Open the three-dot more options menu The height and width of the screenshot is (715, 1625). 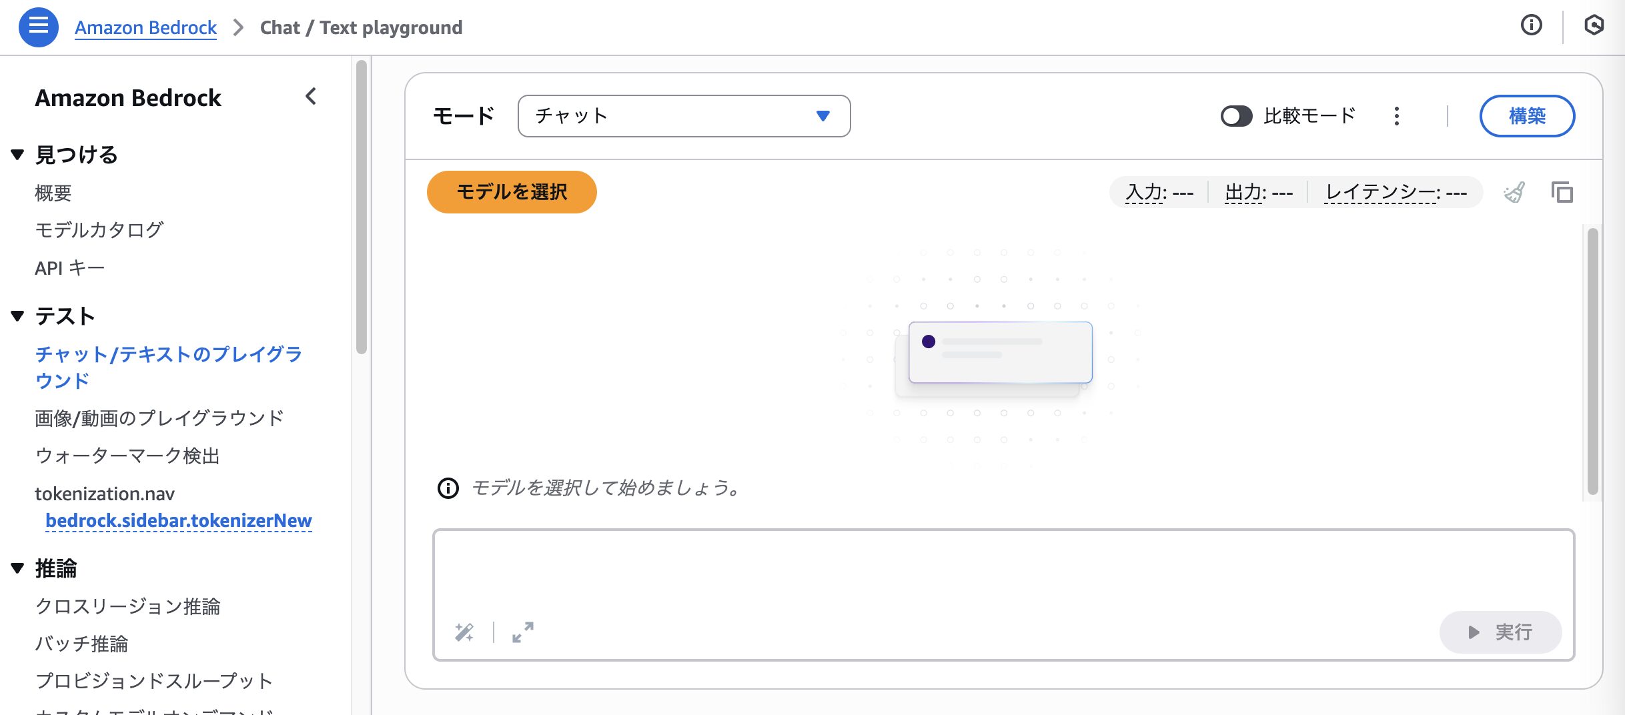[x=1396, y=116]
